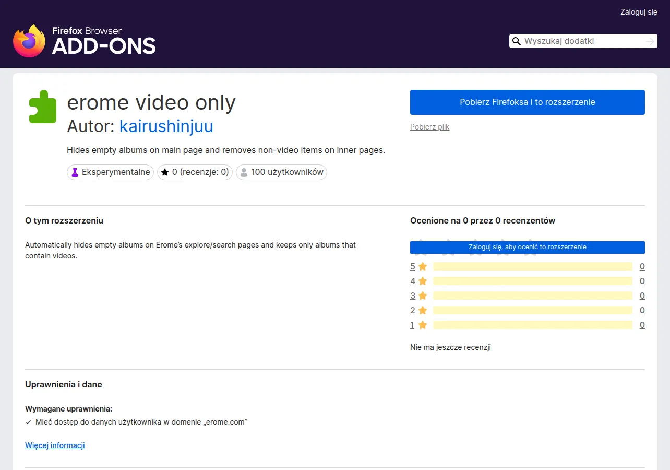Image resolution: width=670 pixels, height=470 pixels.
Task: Click the users person icon
Action: pos(244,172)
